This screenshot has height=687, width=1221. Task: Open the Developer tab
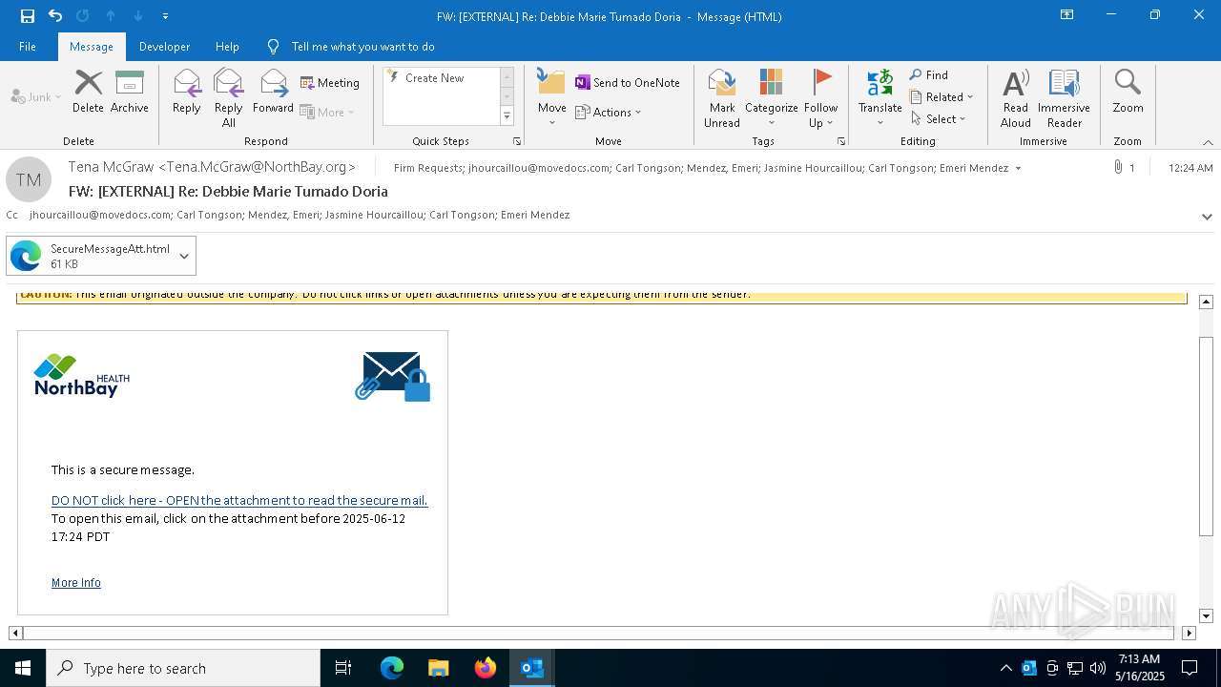pos(164,46)
